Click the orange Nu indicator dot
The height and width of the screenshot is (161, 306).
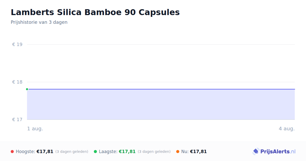178,152
